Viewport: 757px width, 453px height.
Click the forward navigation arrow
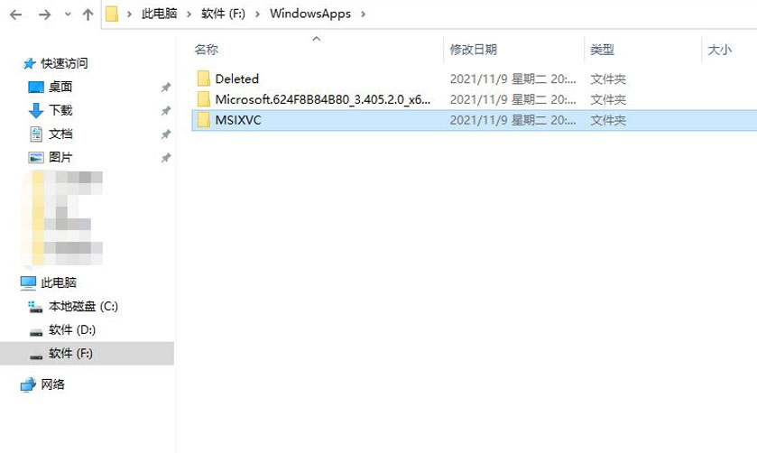click(x=44, y=15)
